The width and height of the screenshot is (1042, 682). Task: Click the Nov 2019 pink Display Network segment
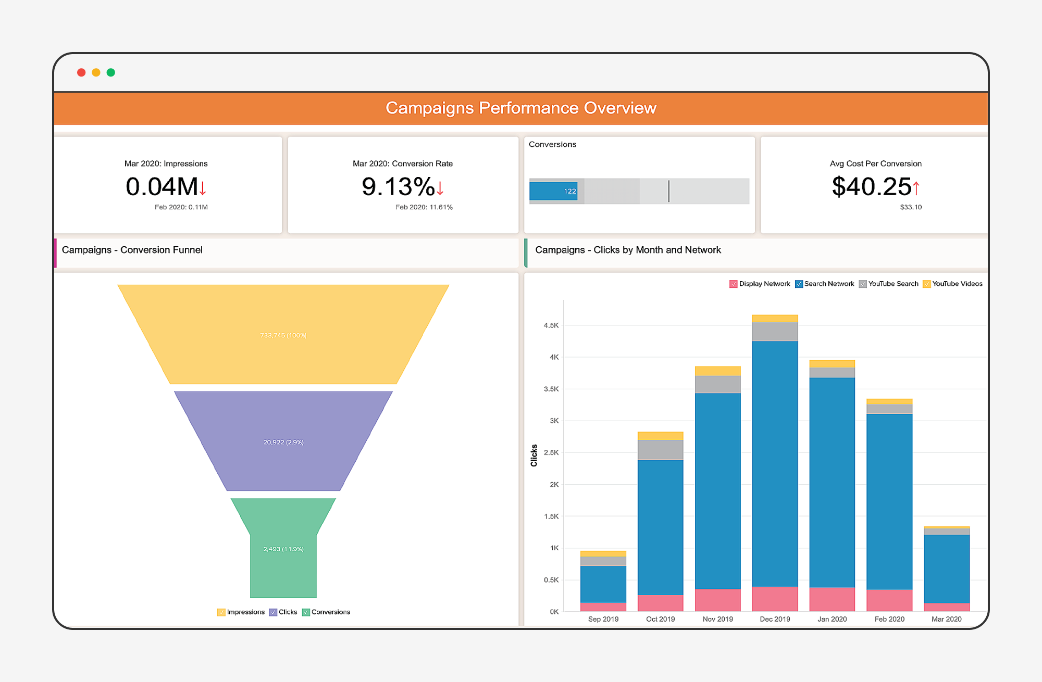(717, 600)
